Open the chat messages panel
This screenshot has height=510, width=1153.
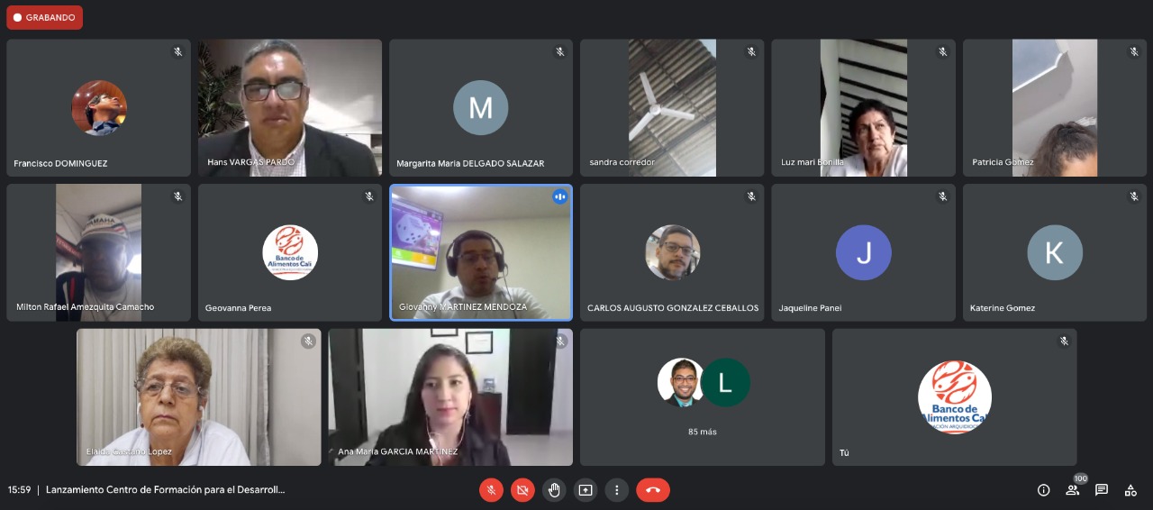1102,490
